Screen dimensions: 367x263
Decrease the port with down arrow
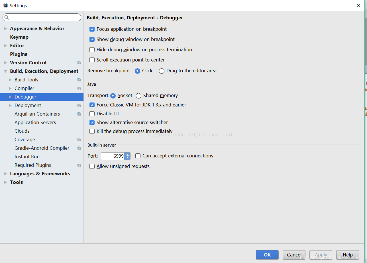[128, 158]
